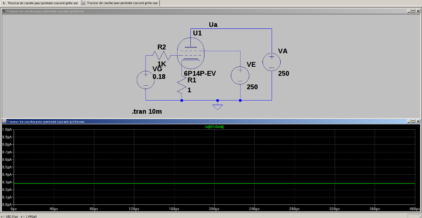Click the R2 label text
Image resolution: width=422 pixels, height=218 pixels.
point(162,47)
